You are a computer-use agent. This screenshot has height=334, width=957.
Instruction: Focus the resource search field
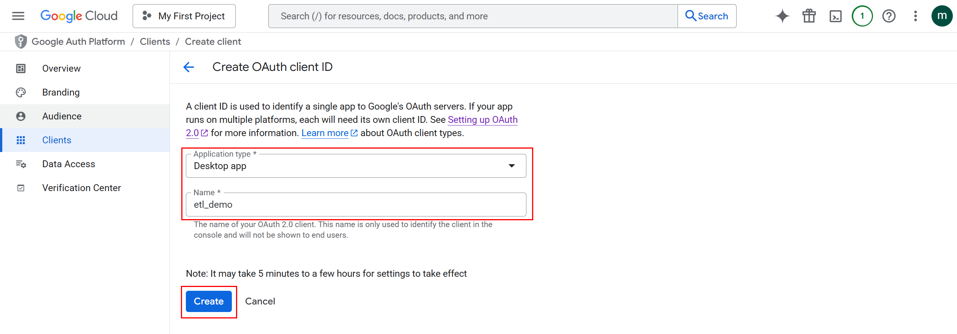pyautogui.click(x=473, y=16)
